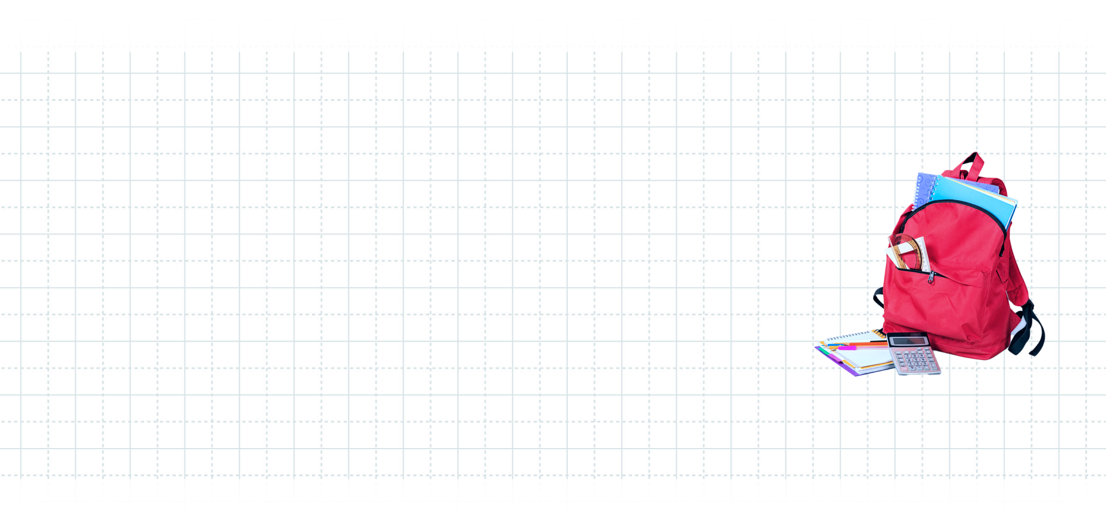1106x531 pixels.
Task: Select the calculator beside the backpack
Action: [914, 354]
